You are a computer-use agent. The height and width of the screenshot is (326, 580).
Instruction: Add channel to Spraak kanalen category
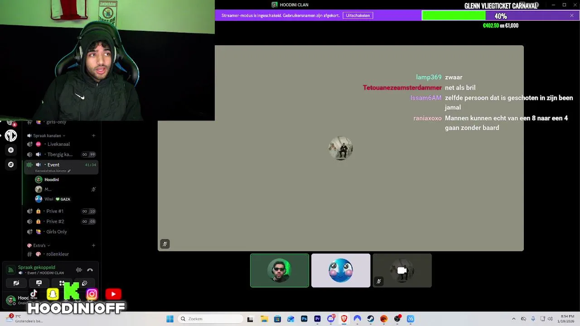tap(93, 135)
